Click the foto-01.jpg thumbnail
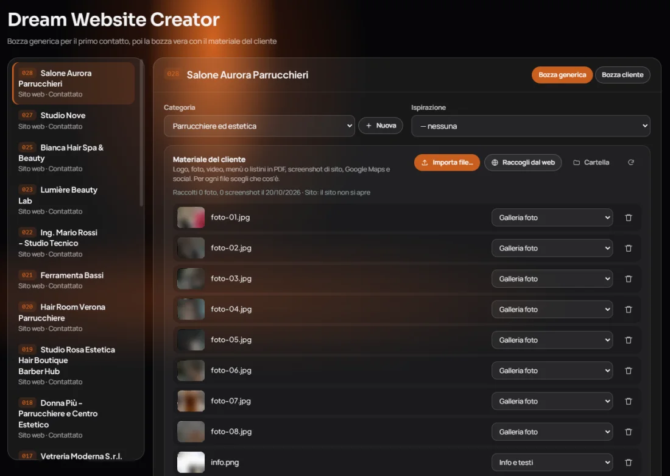Screen dimensions: 670x476 191,217
